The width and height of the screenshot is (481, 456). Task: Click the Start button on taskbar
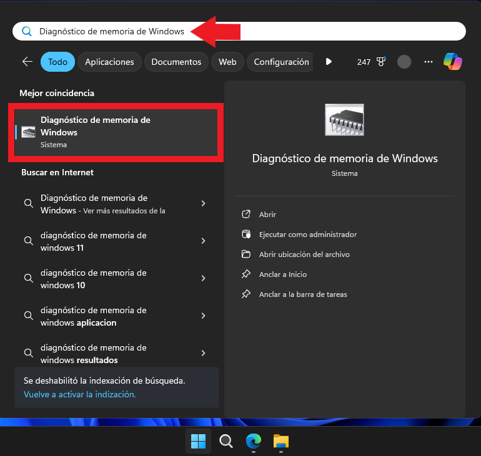coord(198,441)
